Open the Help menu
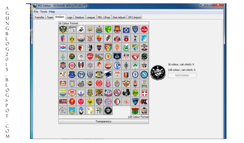 point(52,11)
